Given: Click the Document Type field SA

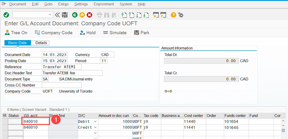Looking at the screenshot, I should point(45,79).
